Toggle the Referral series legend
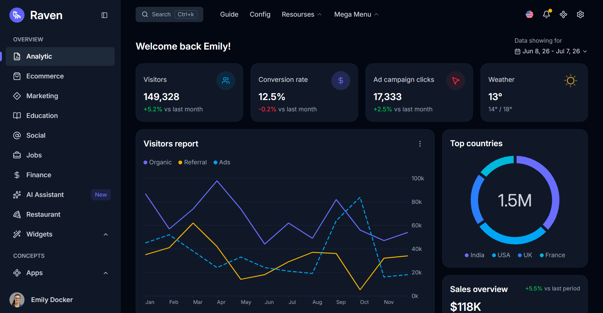 click(x=193, y=162)
